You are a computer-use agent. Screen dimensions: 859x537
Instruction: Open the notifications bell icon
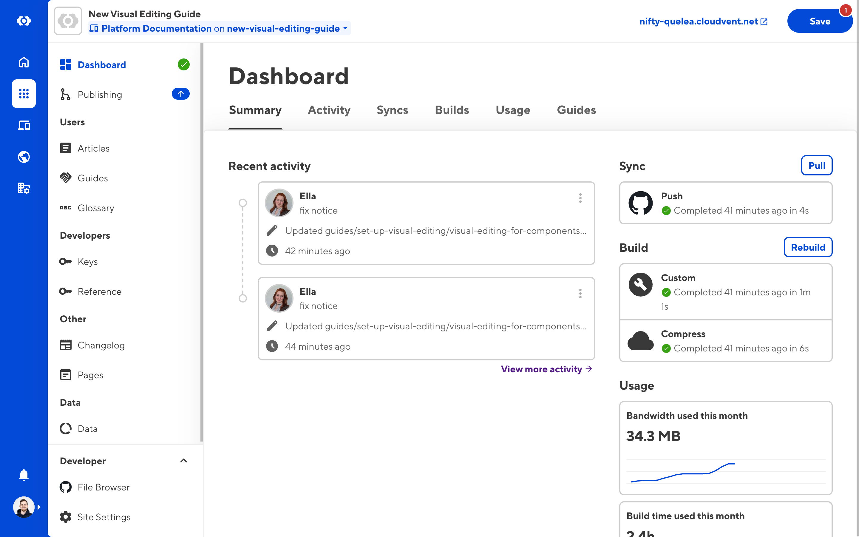click(x=24, y=474)
